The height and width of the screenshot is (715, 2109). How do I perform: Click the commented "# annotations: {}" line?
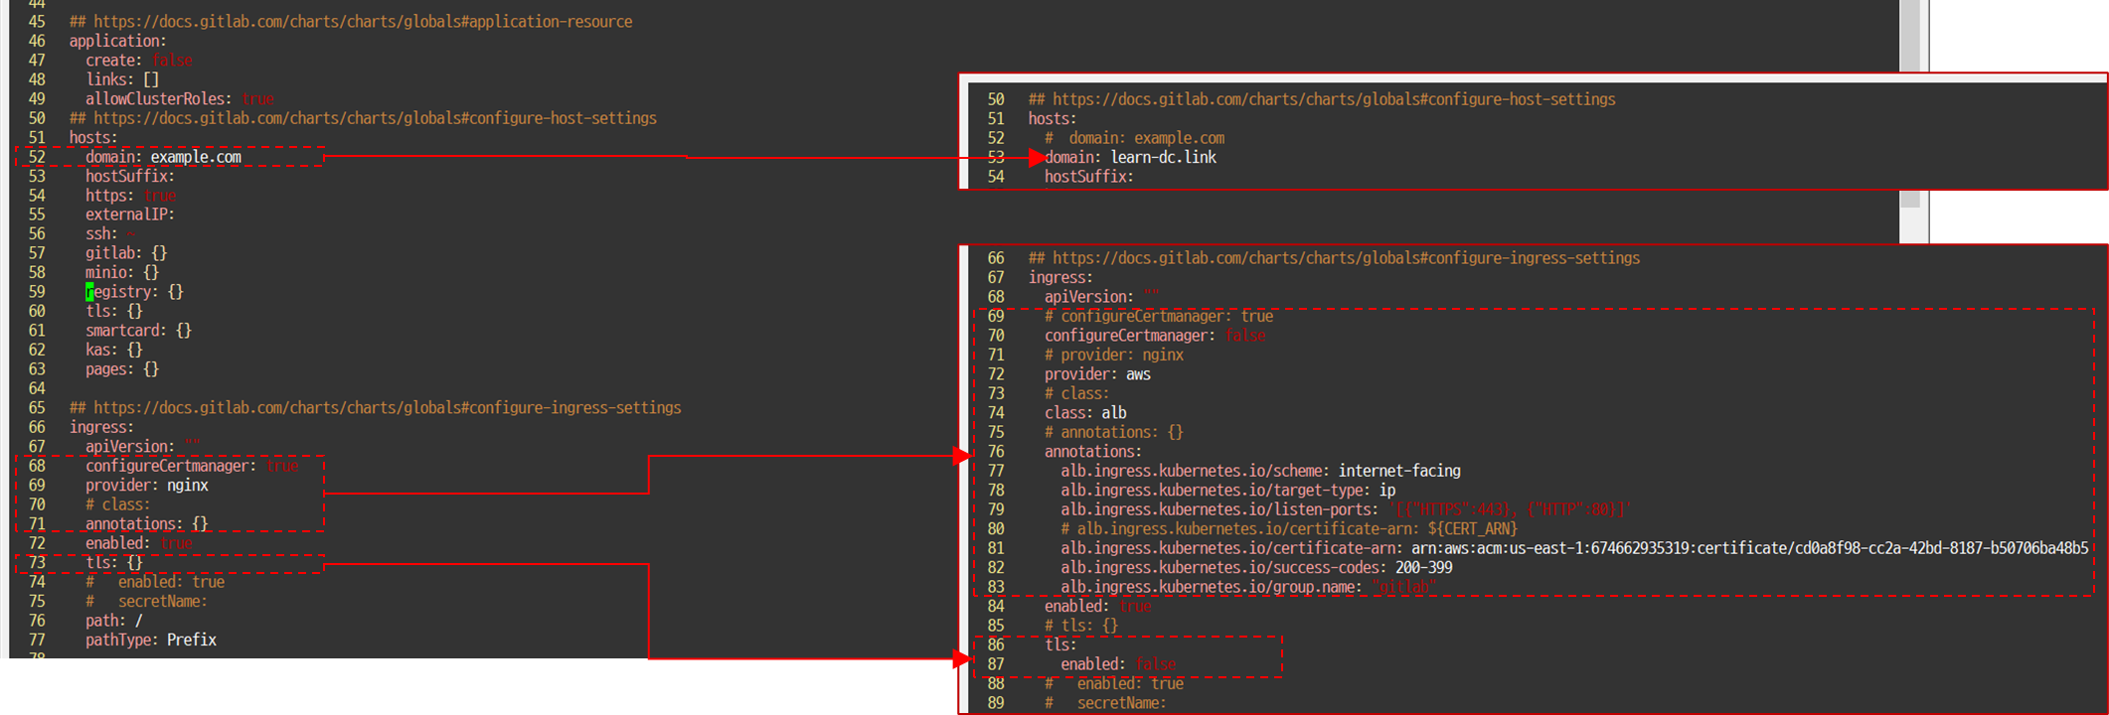point(1114,432)
